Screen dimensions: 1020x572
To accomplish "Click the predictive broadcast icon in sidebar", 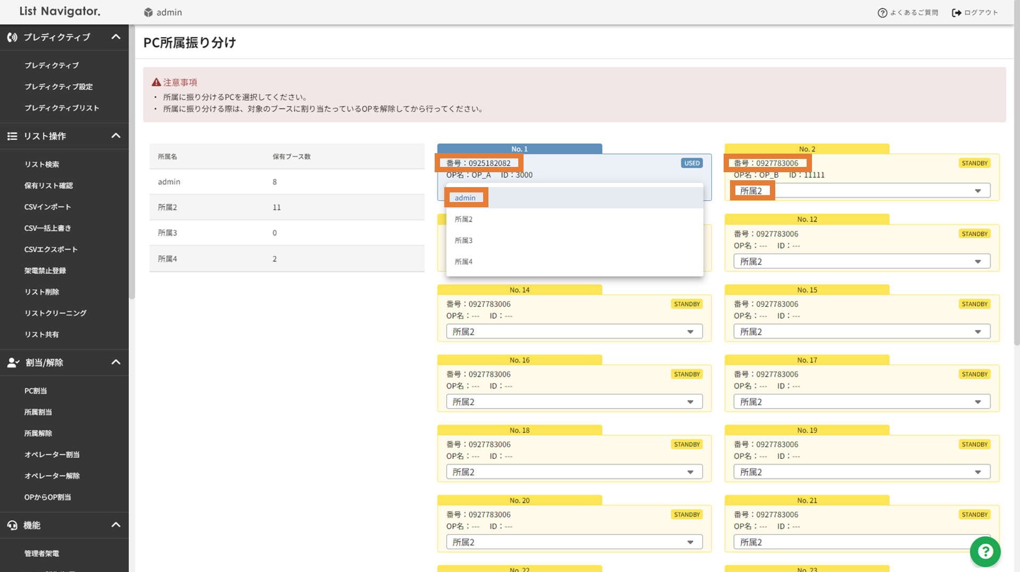I will 12,37.
